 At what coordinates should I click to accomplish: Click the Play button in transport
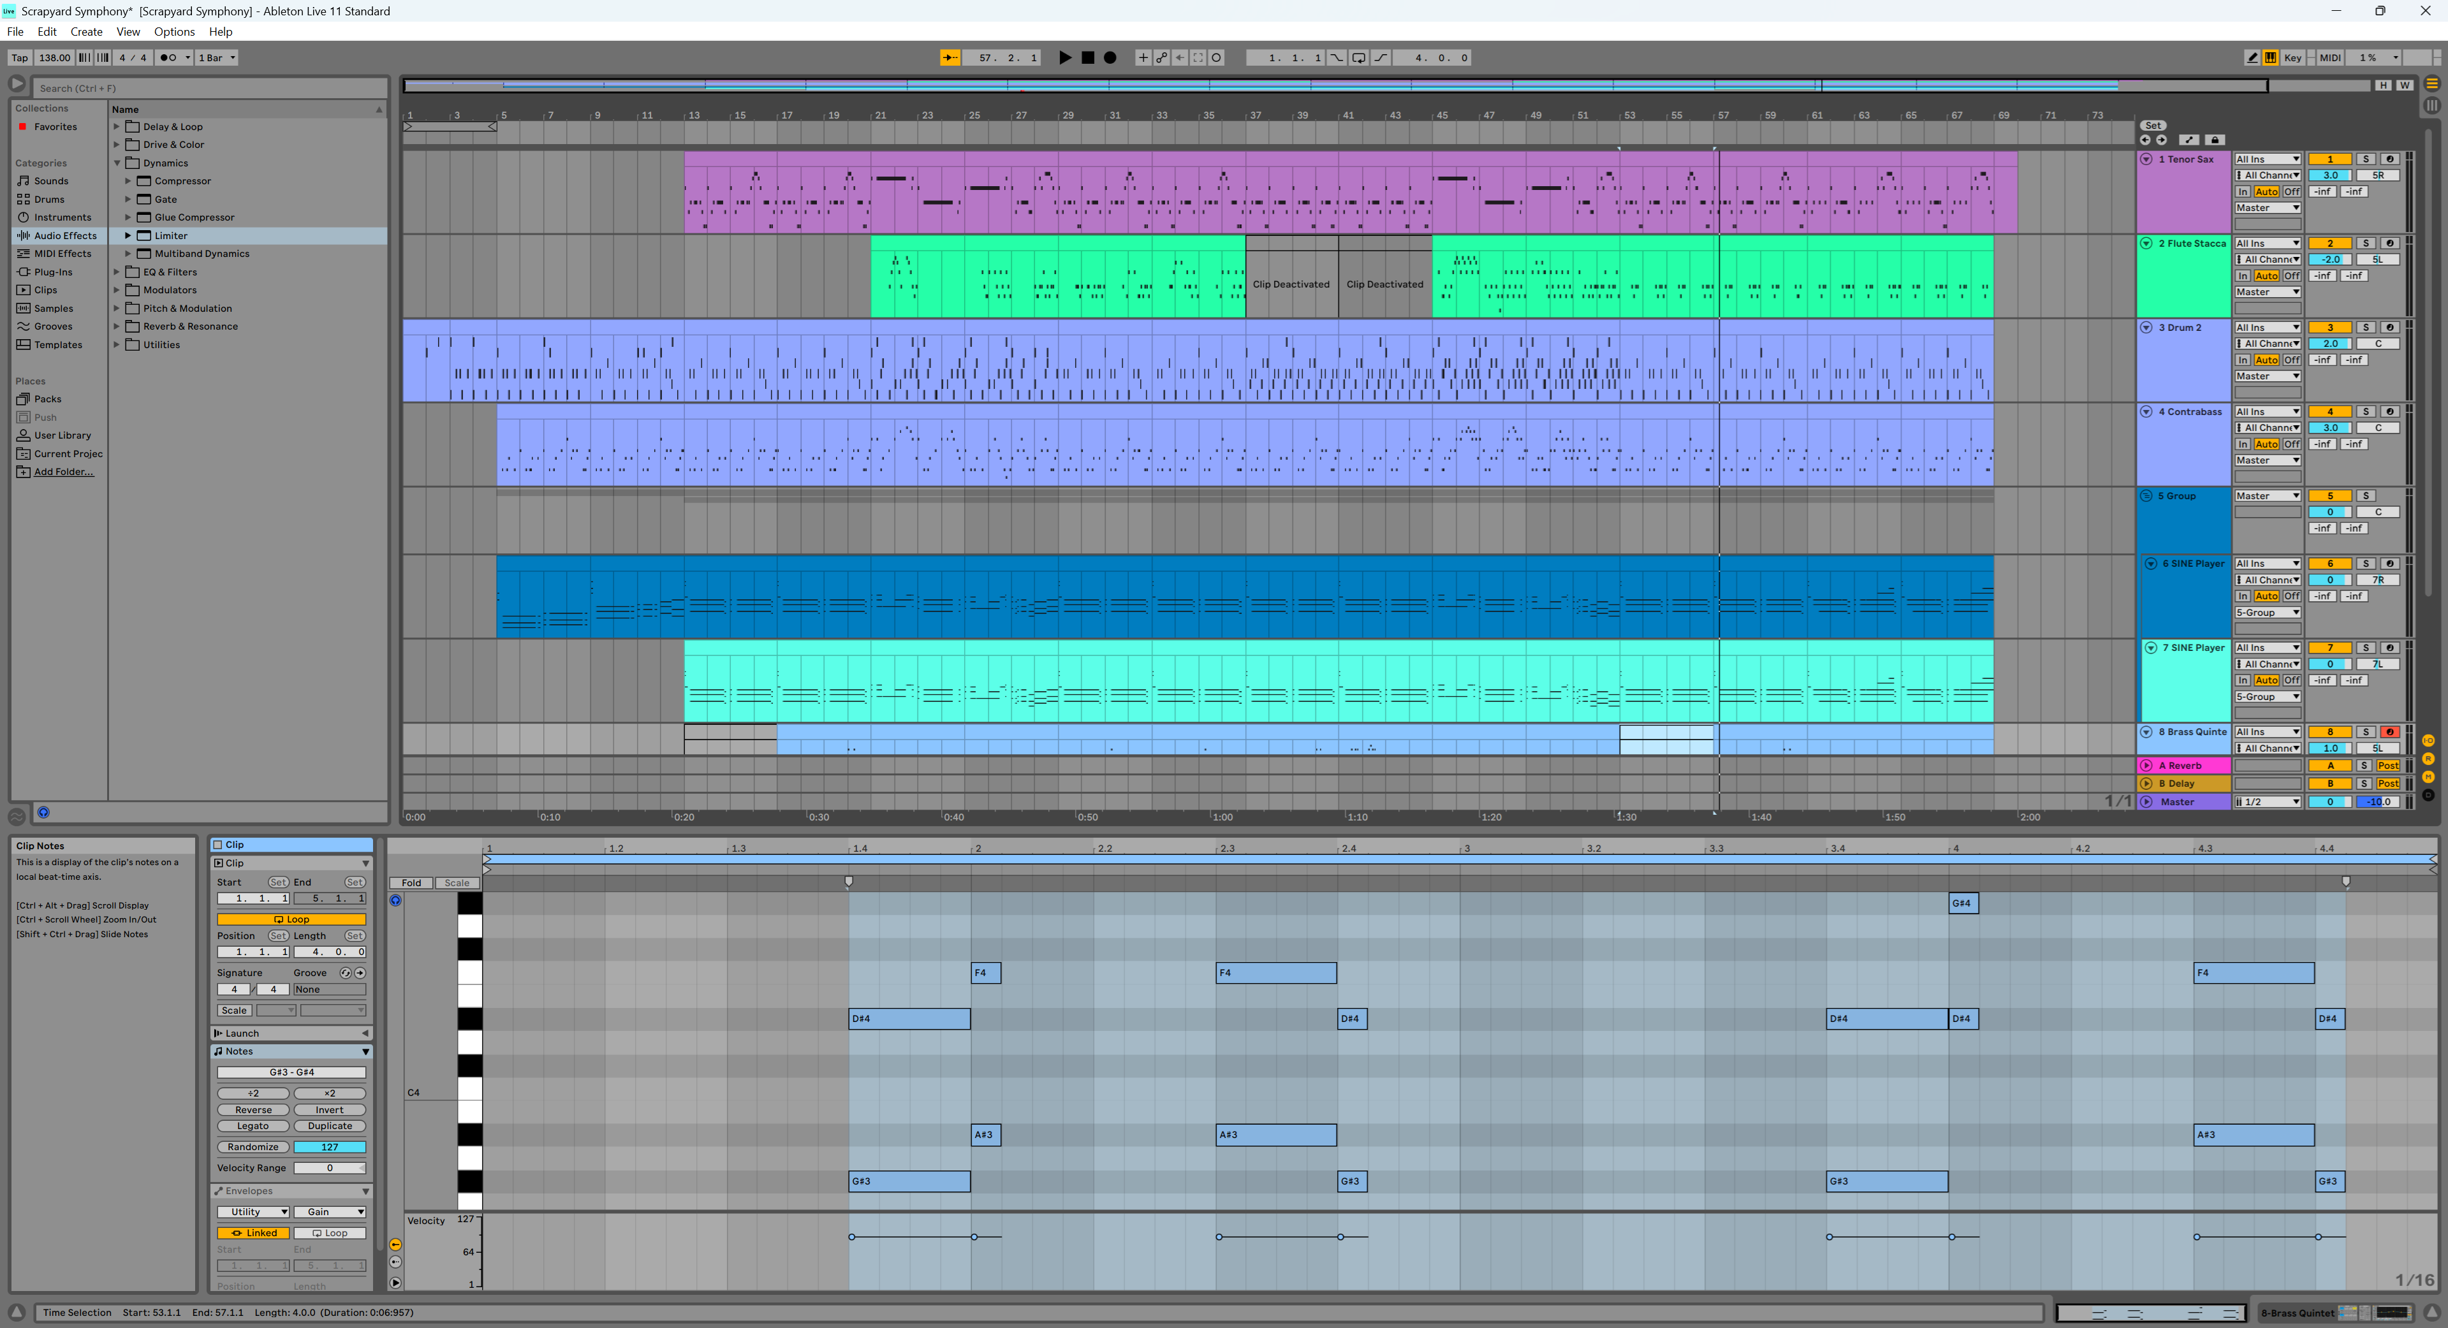1064,58
